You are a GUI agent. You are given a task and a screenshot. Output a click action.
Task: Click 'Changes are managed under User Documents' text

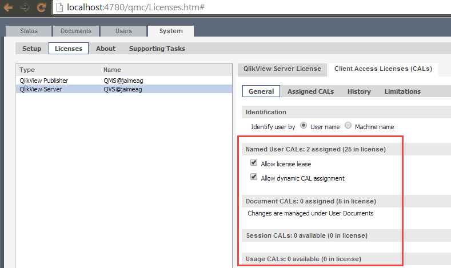coord(310,213)
